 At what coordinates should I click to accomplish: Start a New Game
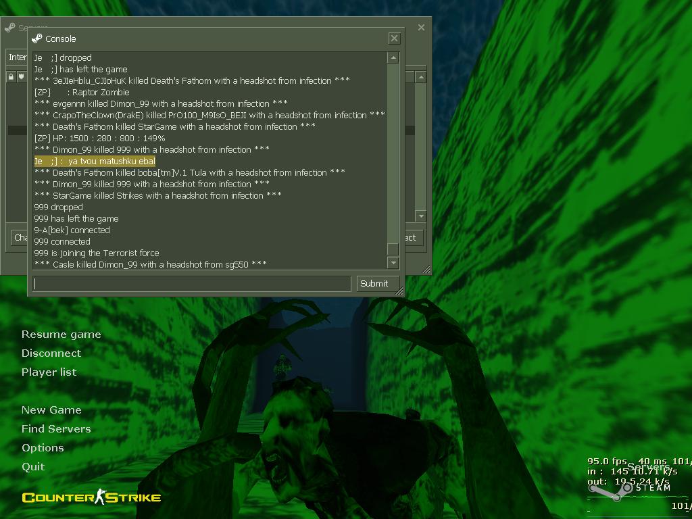coord(51,410)
